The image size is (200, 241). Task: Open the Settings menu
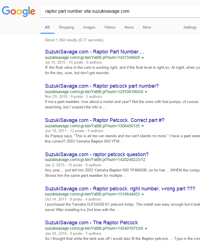tap(190, 27)
